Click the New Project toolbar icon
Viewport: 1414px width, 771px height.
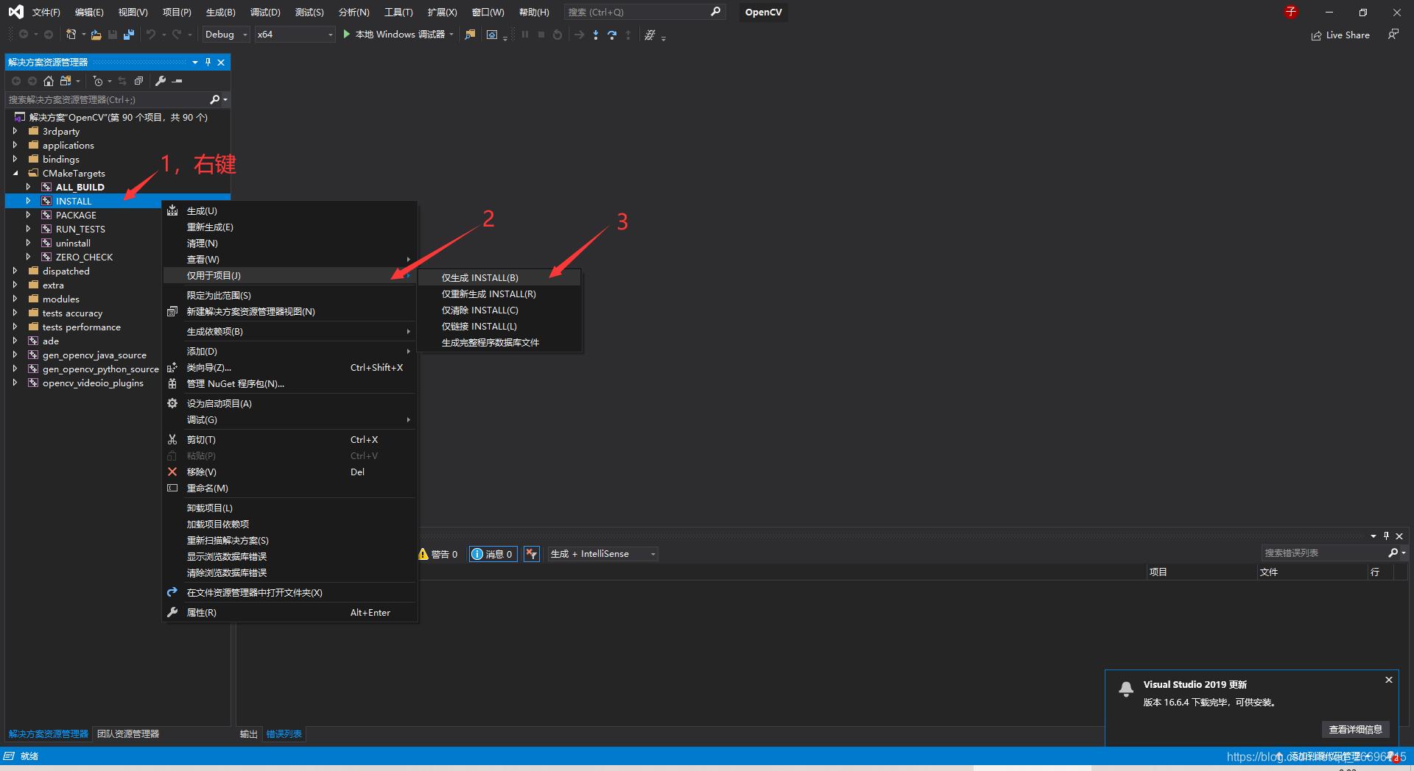[x=71, y=35]
